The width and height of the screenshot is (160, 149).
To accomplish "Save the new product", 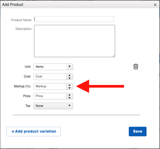I will coord(138,131).
